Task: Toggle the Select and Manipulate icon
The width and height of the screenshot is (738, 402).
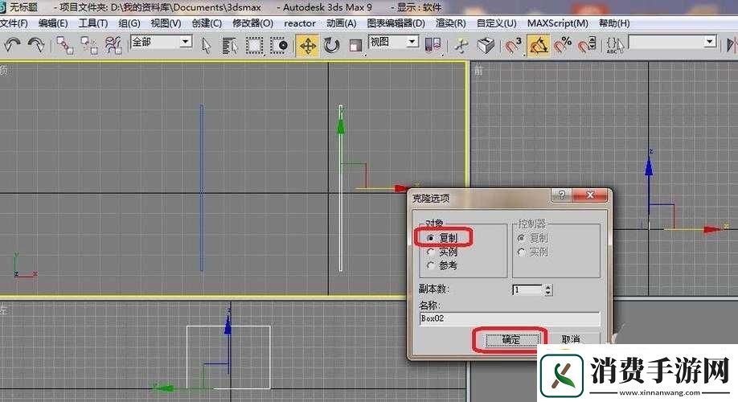Action: click(x=461, y=46)
